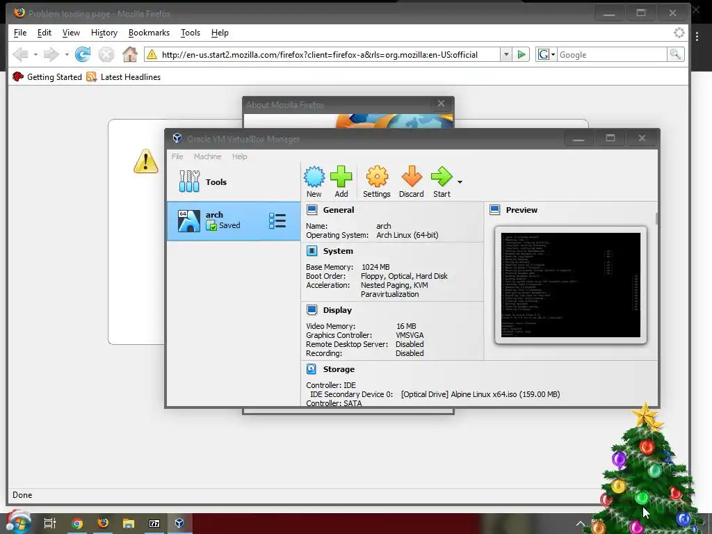This screenshot has width=712, height=534.
Task: Click the Add machine green plus icon
Action: 341,181
